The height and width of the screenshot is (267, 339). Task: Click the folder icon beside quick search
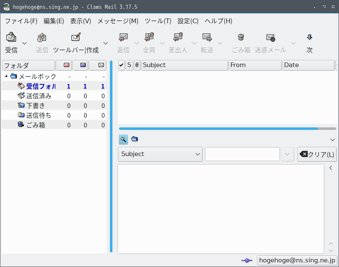tap(134, 139)
